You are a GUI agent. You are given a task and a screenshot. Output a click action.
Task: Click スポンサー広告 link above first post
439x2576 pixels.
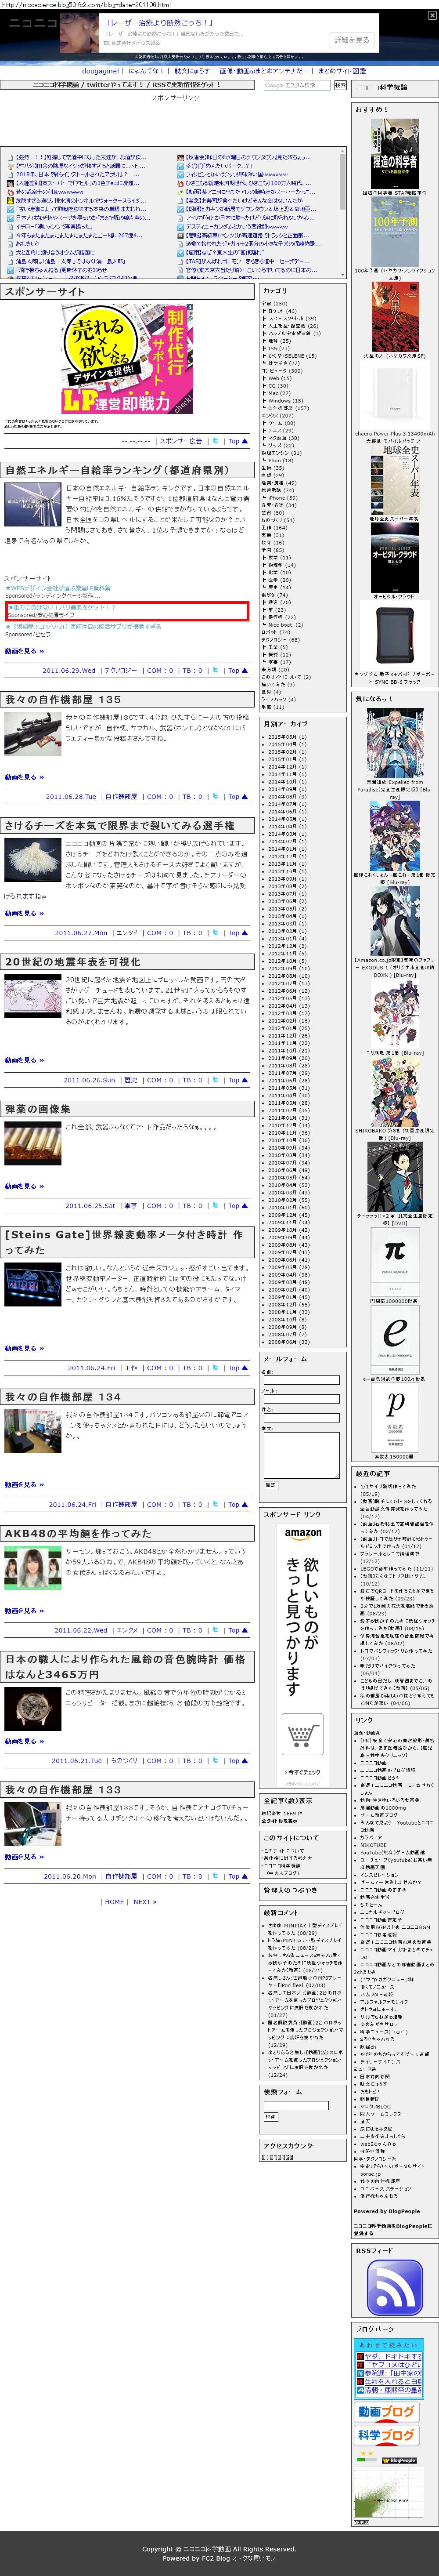tap(181, 441)
